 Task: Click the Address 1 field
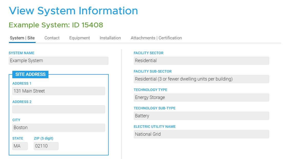tap(58, 91)
